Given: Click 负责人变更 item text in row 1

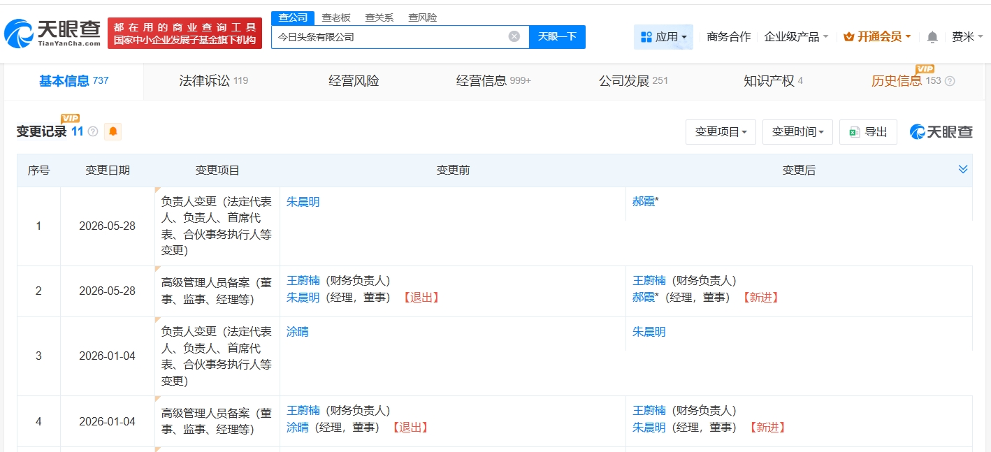Looking at the screenshot, I should pos(217,226).
